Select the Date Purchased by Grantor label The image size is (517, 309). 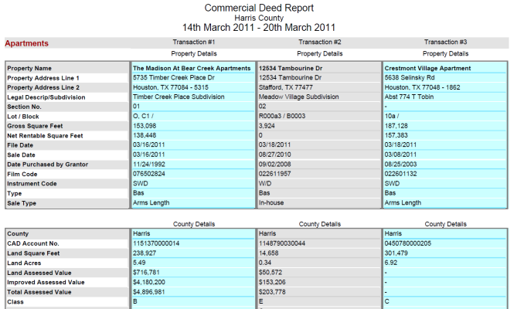pos(48,165)
